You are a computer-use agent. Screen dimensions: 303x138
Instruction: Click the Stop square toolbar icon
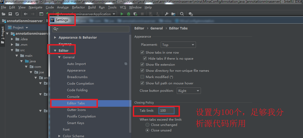[x=142, y=14]
